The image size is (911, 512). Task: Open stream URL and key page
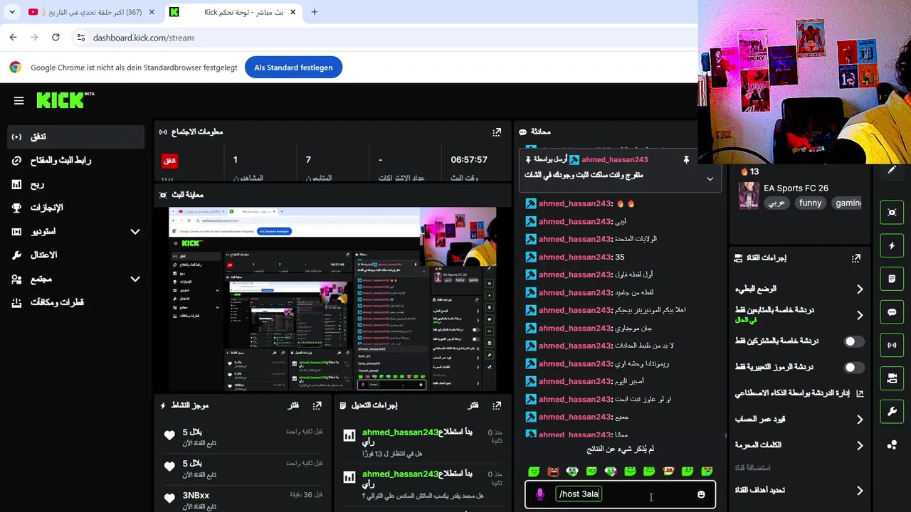[75, 161]
